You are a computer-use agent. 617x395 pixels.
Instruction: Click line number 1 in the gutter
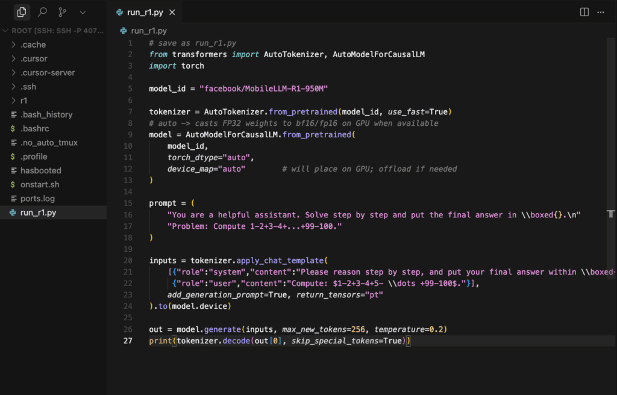130,43
